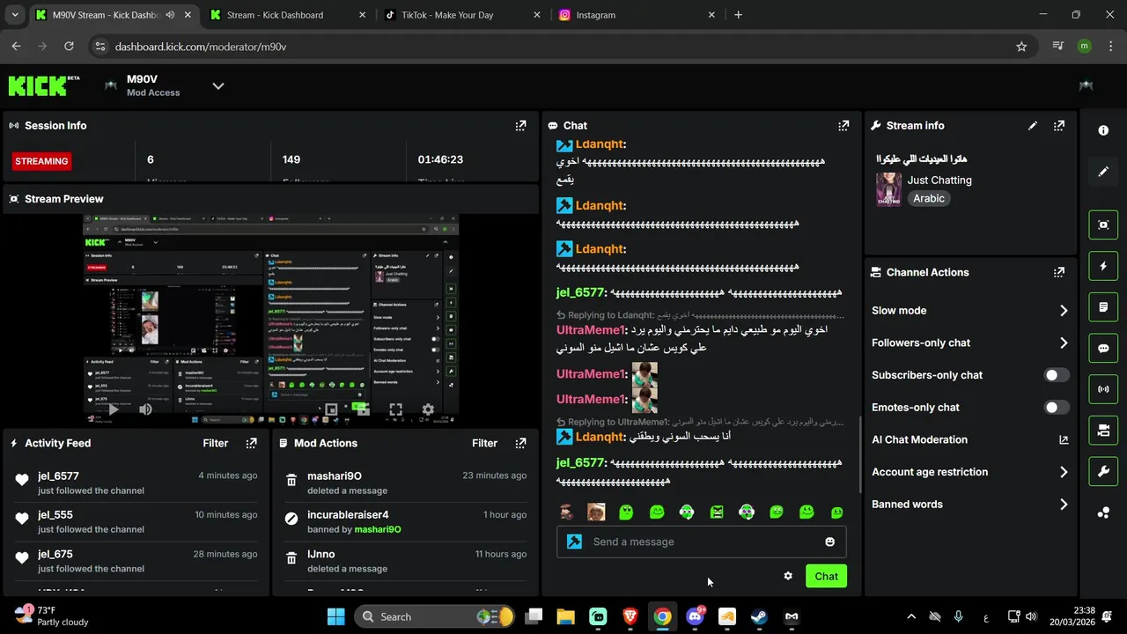Go back in the browser
This screenshot has width=1127, height=634.
16,47
